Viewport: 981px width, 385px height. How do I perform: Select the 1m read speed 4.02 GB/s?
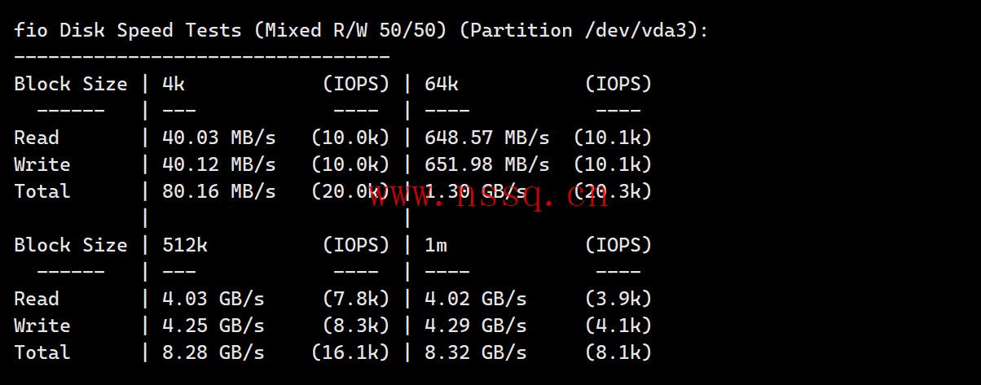(476, 299)
